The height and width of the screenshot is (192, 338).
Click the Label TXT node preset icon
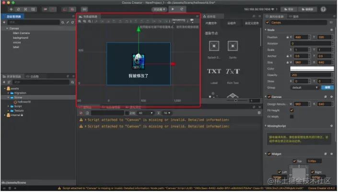tap(214, 71)
